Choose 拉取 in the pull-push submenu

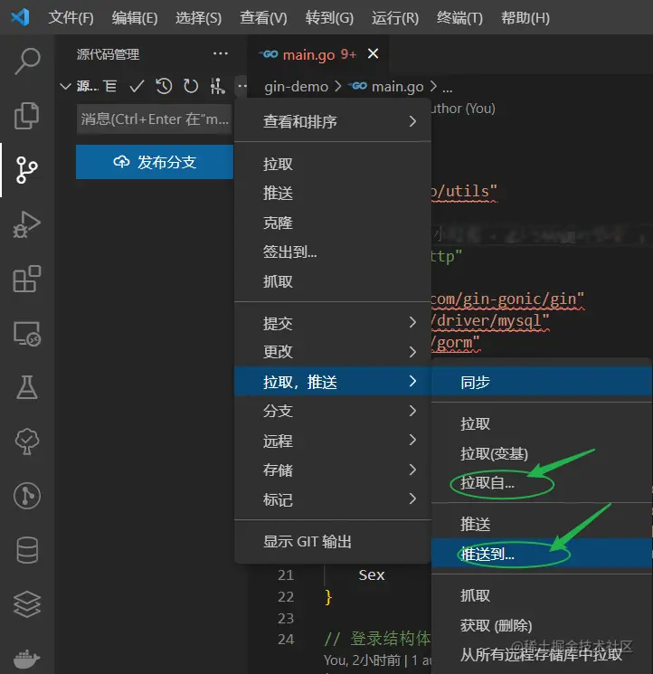coord(542,423)
